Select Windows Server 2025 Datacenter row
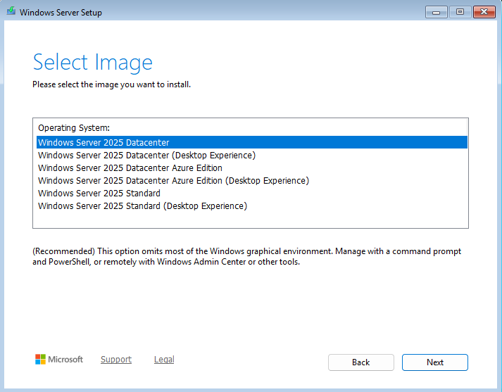Image resolution: width=502 pixels, height=392 pixels. (252, 142)
